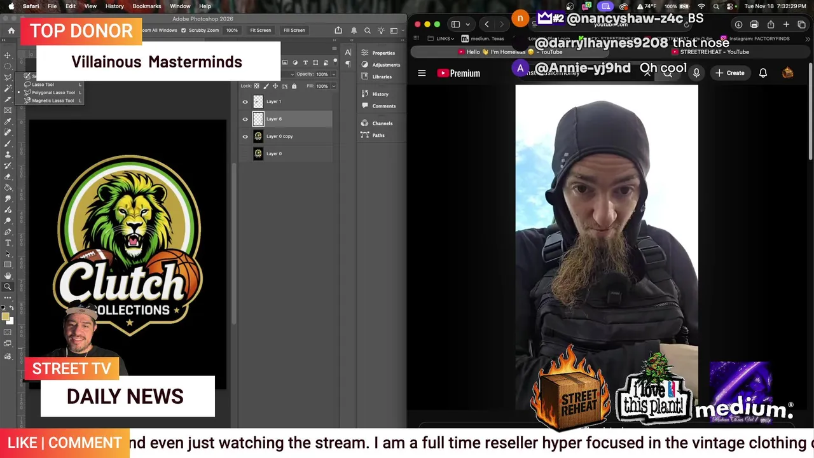Select the Zoom tool
This screenshot has width=814, height=458.
8,288
